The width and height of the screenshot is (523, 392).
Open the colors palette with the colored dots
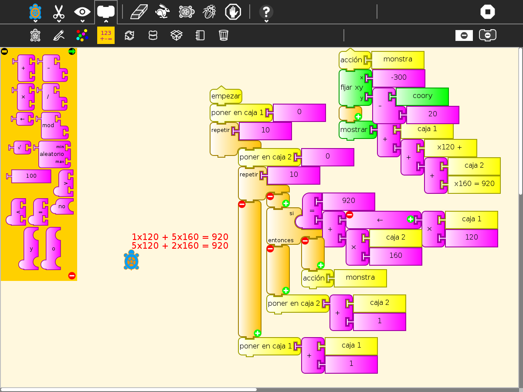click(x=82, y=35)
